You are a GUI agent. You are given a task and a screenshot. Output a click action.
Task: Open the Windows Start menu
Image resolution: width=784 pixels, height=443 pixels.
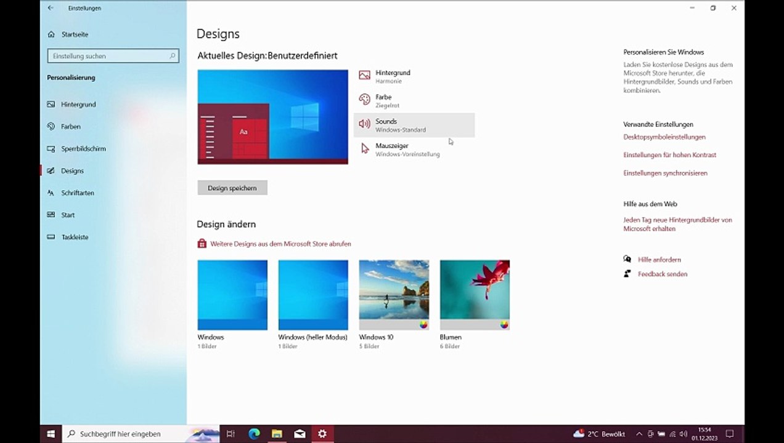[x=51, y=434]
